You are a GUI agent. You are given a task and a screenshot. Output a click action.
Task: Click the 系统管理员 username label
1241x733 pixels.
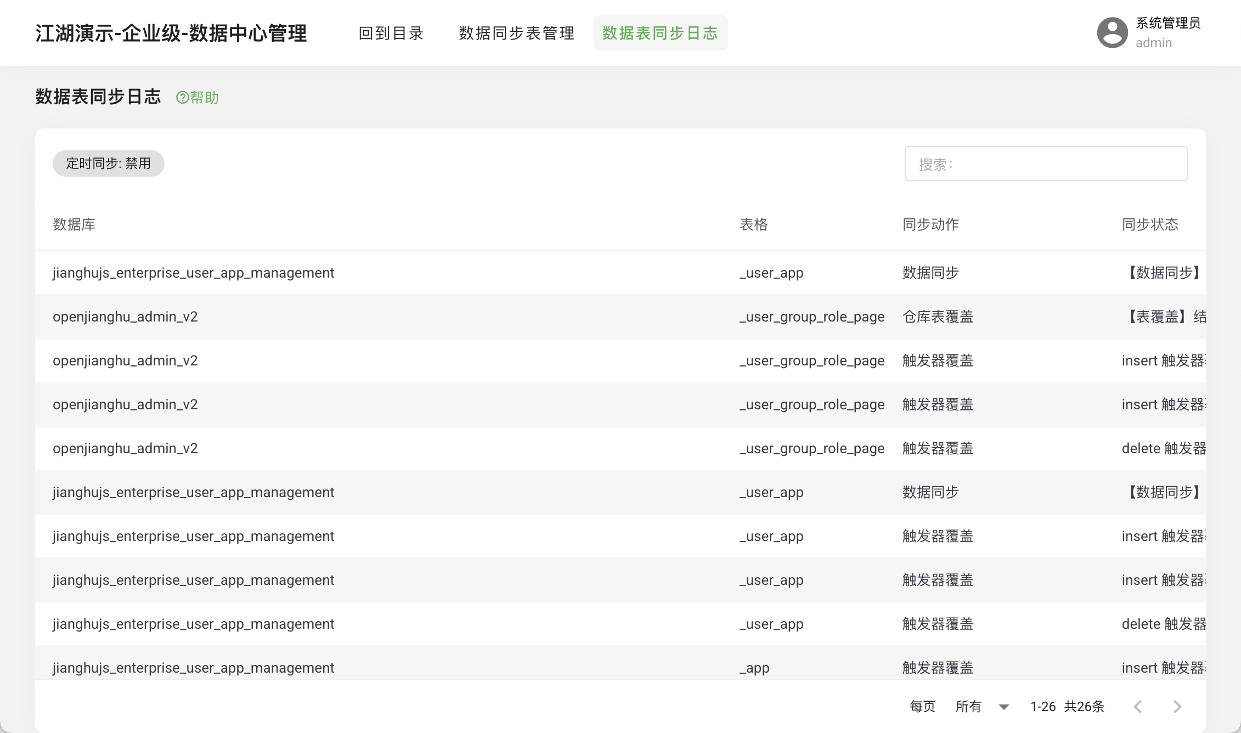[x=1167, y=23]
